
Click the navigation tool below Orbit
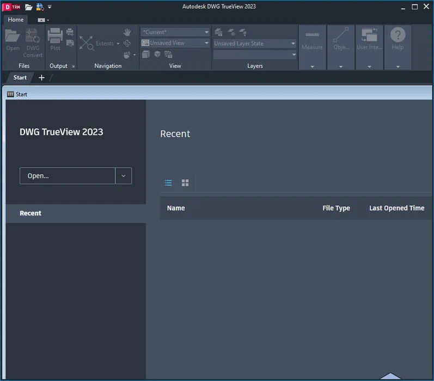click(127, 55)
